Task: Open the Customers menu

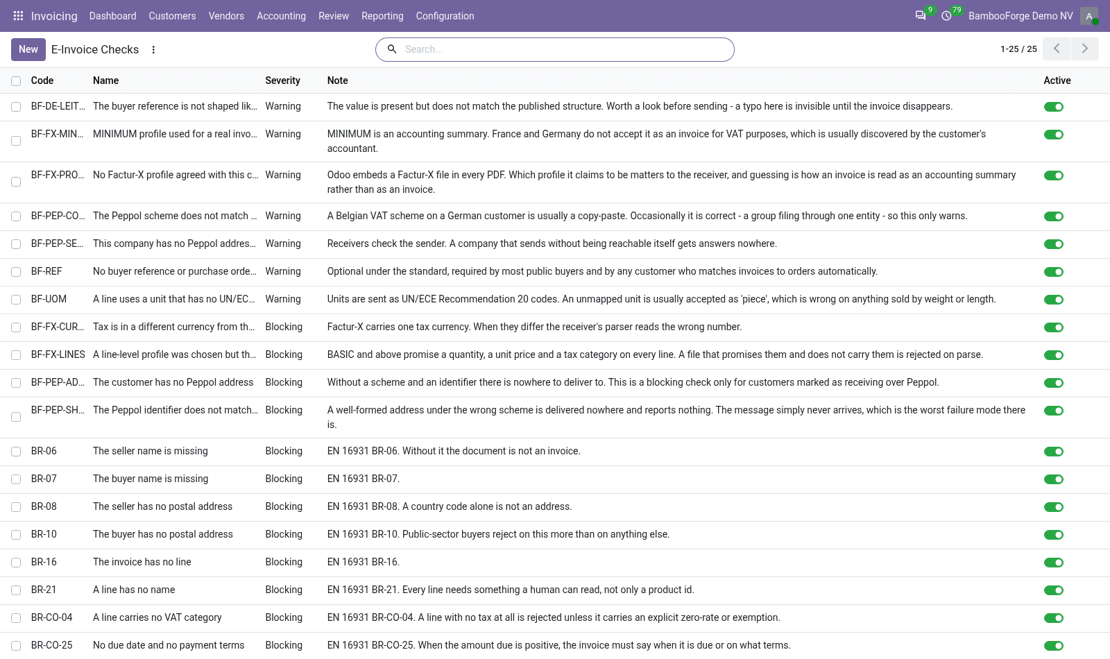Action: click(x=172, y=16)
